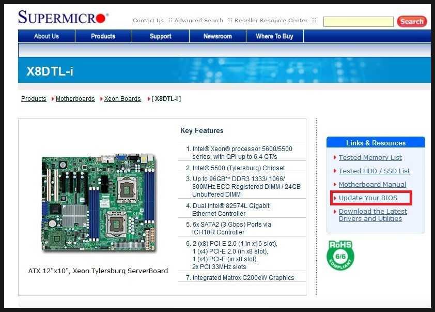Go to the Xeon Boards breadcrumb link
435x312 pixels.
122,99
